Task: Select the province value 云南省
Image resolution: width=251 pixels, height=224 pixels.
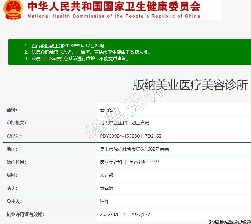Action: [107, 110]
